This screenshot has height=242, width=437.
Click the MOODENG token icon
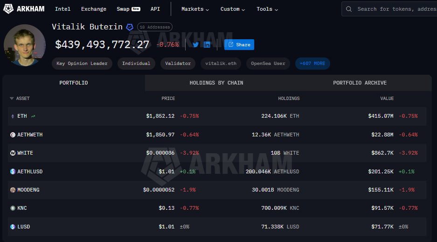coord(13,190)
